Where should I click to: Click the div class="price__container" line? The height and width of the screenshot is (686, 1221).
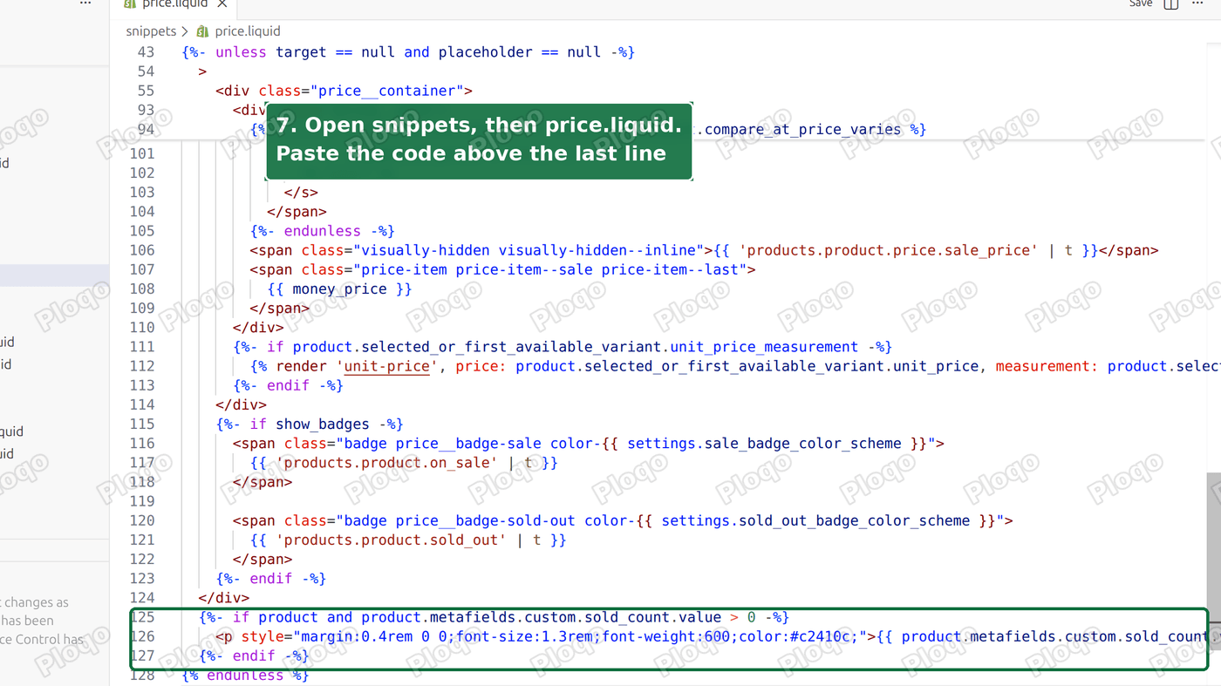point(344,91)
